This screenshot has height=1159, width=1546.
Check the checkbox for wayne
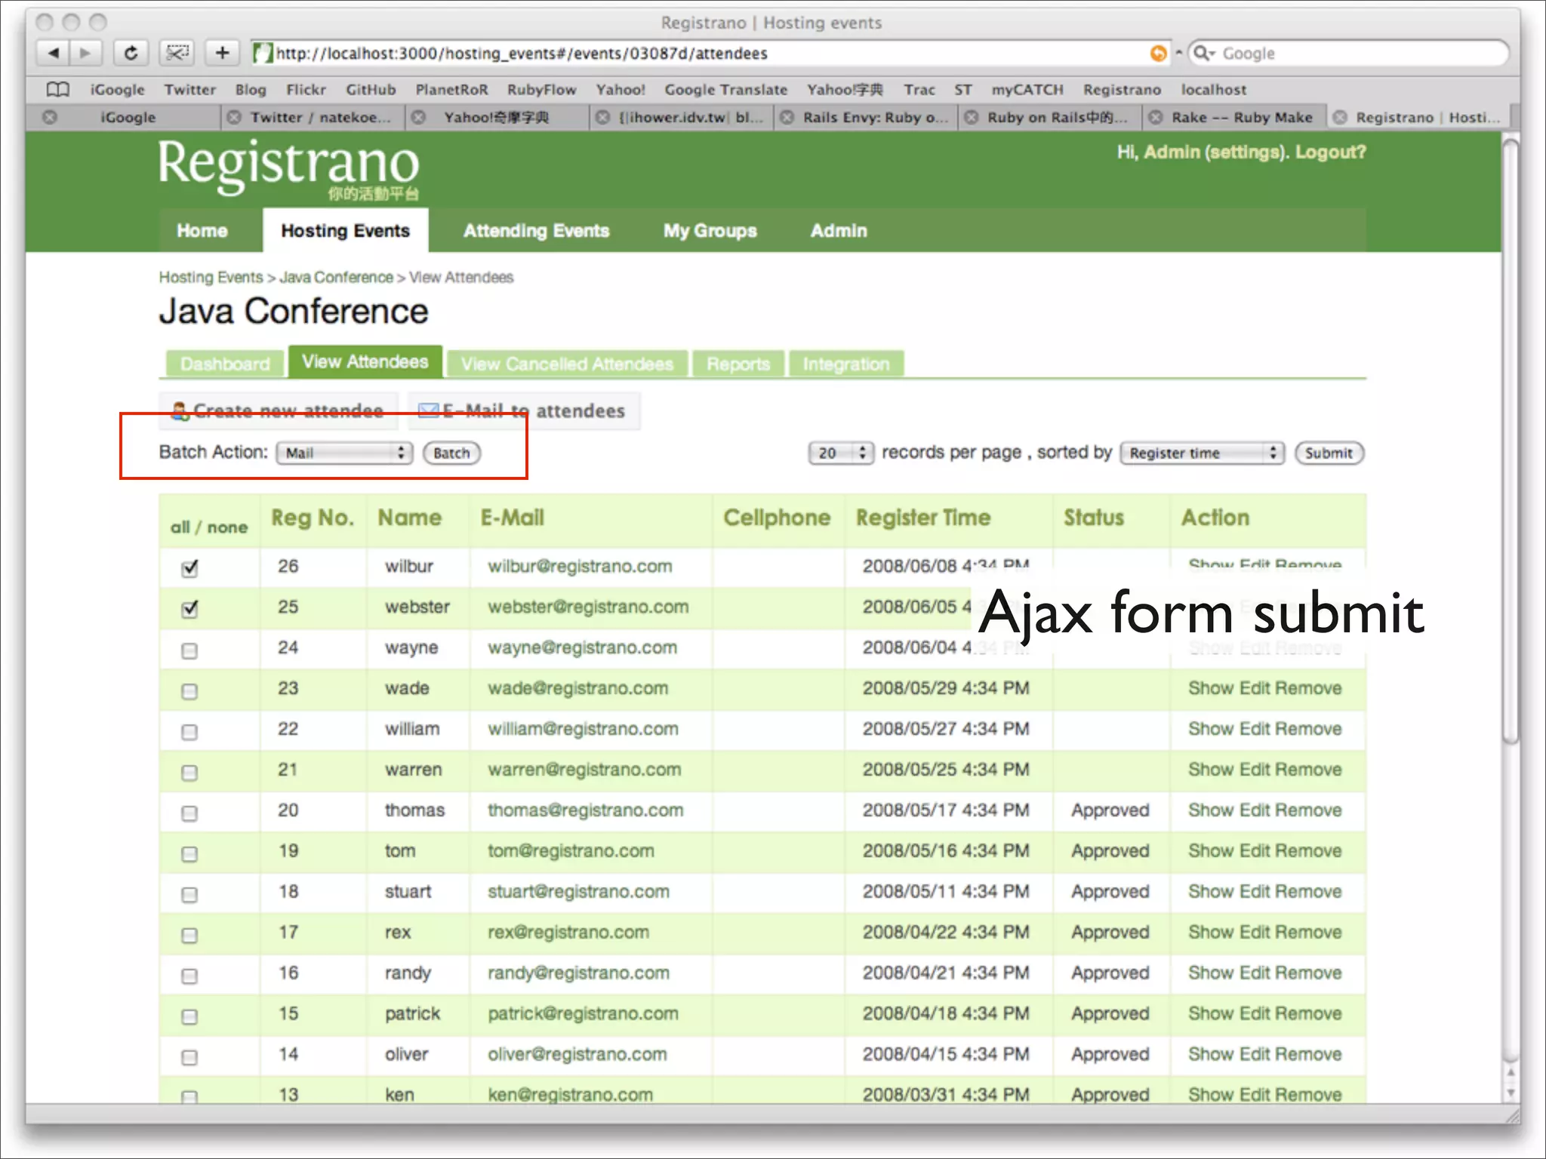pyautogui.click(x=190, y=650)
